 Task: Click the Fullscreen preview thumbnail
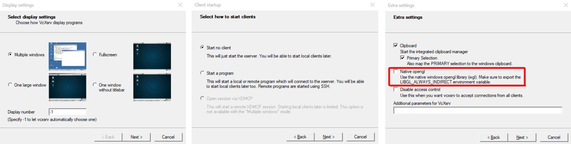pyautogui.click(x=152, y=56)
